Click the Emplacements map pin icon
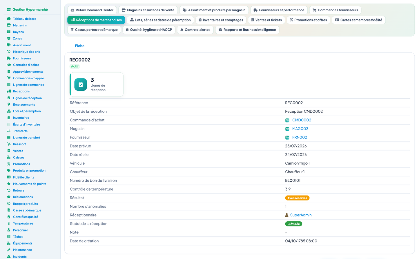419x259 pixels. pos(9,105)
